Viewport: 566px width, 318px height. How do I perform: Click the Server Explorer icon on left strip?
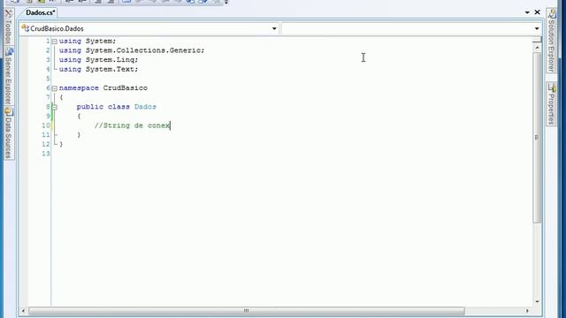point(9,51)
